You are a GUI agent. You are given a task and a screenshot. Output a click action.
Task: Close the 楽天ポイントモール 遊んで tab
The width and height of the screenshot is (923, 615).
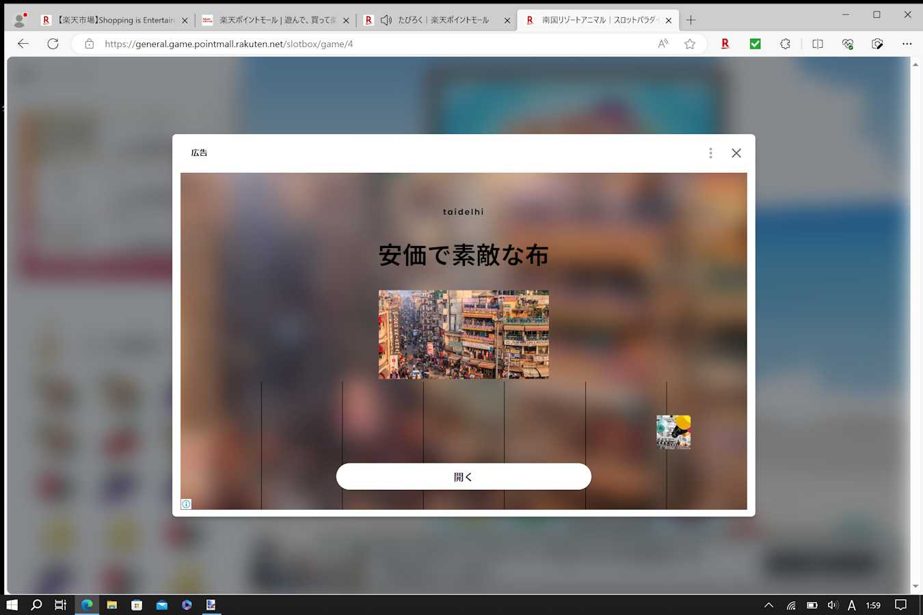pyautogui.click(x=346, y=20)
